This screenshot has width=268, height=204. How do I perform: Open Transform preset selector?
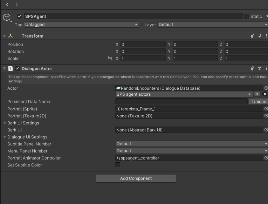tap(260, 36)
